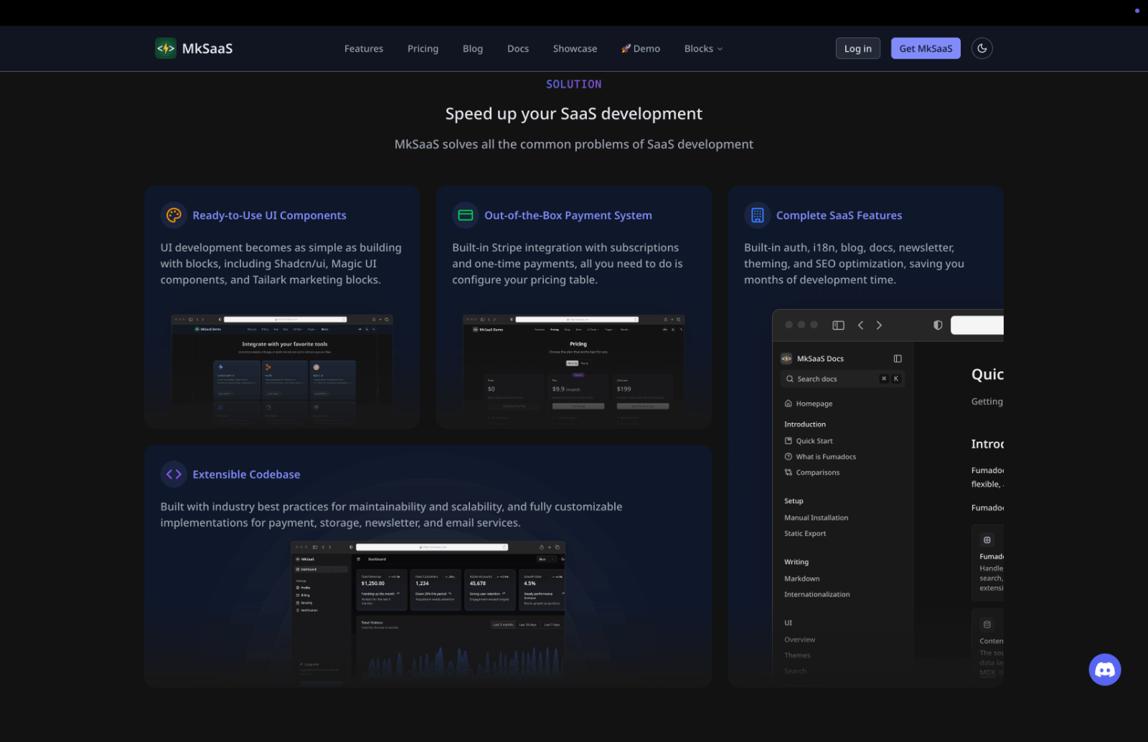
Task: Click the palette icon for UI Components
Action: tap(174, 215)
